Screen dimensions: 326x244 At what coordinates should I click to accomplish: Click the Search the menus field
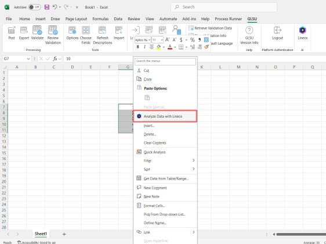click(x=165, y=61)
